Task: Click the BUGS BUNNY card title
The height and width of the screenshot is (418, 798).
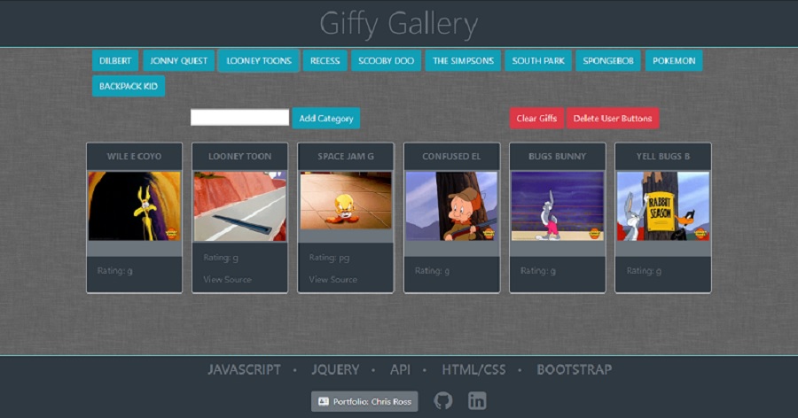Action: tap(558, 156)
